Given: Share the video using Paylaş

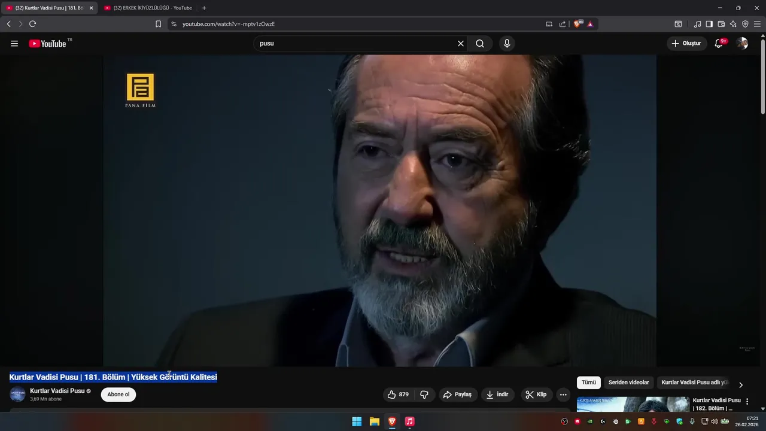Looking at the screenshot, I should point(457,394).
